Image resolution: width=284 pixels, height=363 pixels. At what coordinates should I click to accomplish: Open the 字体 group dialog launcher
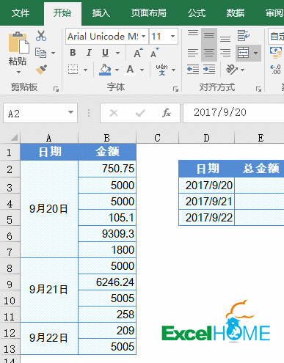175,89
